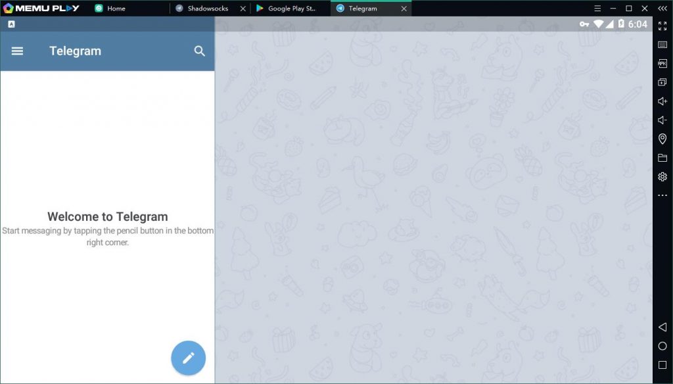Open the MEmu hamburger menu

[597, 9]
